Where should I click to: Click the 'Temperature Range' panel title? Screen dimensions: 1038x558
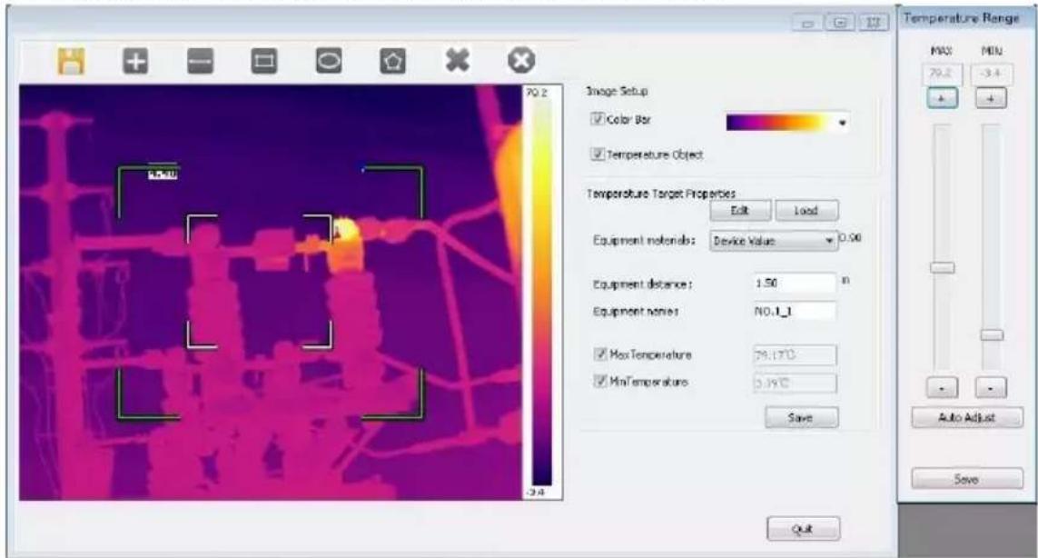tap(961, 18)
